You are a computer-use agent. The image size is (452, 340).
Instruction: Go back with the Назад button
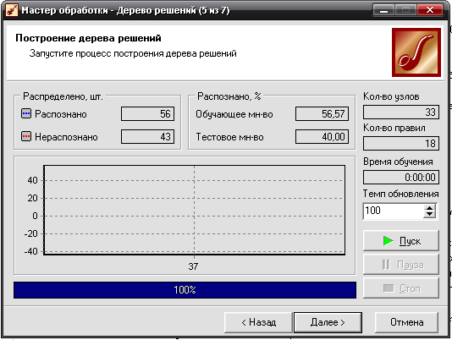coord(258,322)
